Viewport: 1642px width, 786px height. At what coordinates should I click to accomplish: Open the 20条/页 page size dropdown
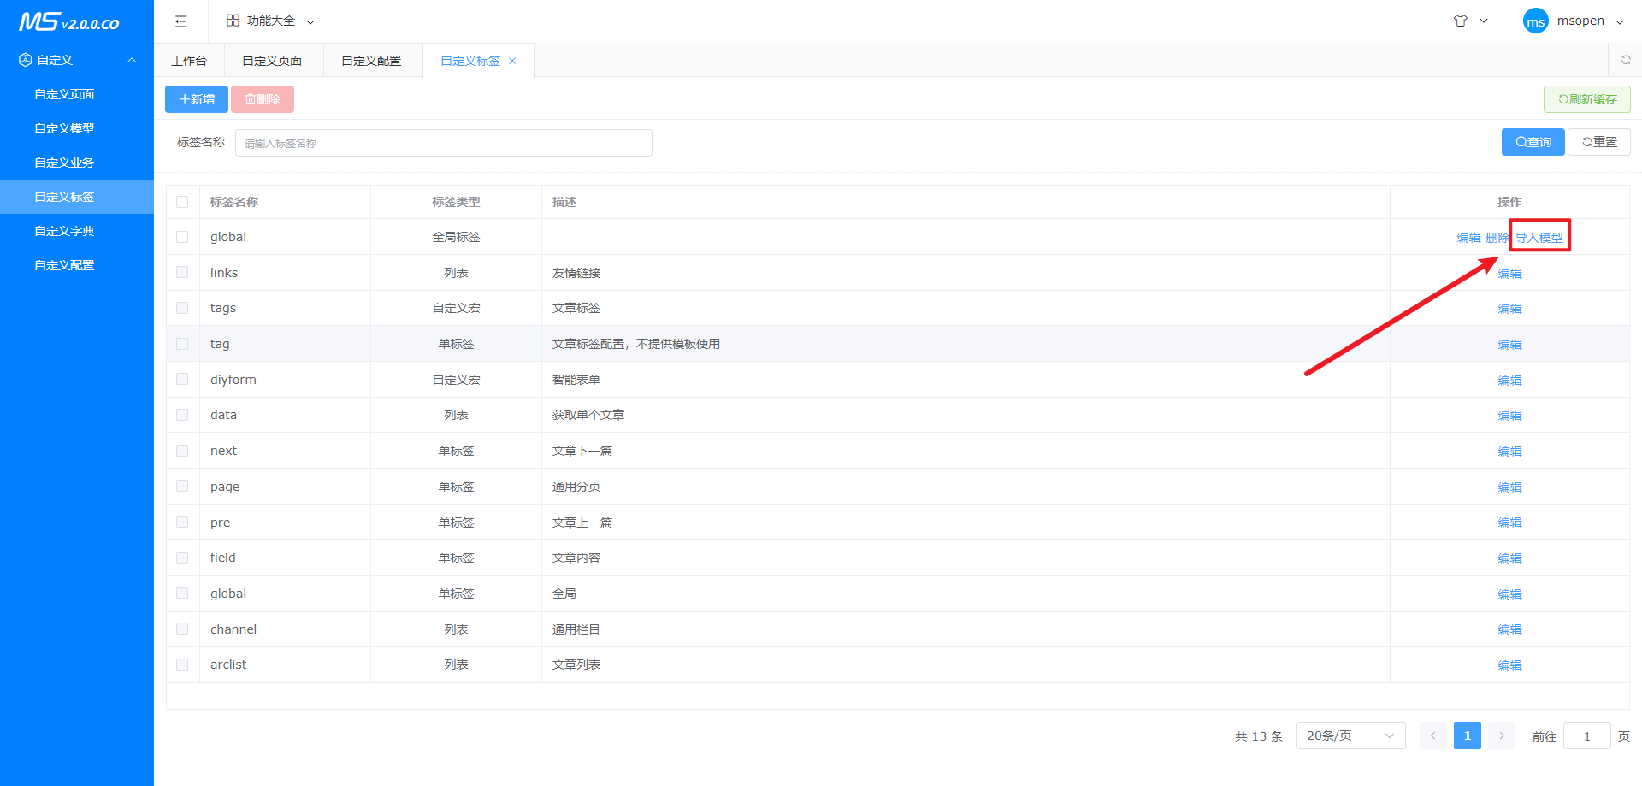[1350, 736]
